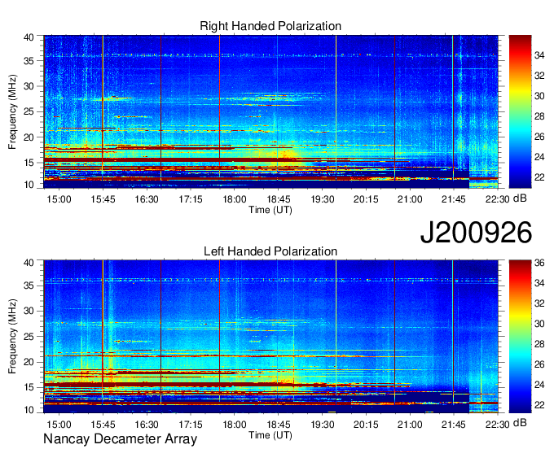
Task: Click the "30" frequency tick on Right Handed plot
Action: pos(29,86)
